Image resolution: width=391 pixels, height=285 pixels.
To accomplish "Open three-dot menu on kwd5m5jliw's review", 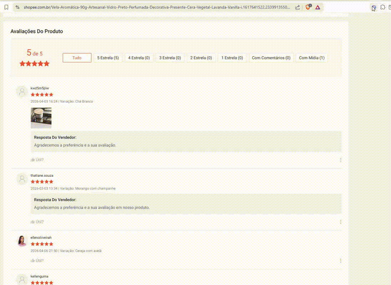I will [341, 160].
